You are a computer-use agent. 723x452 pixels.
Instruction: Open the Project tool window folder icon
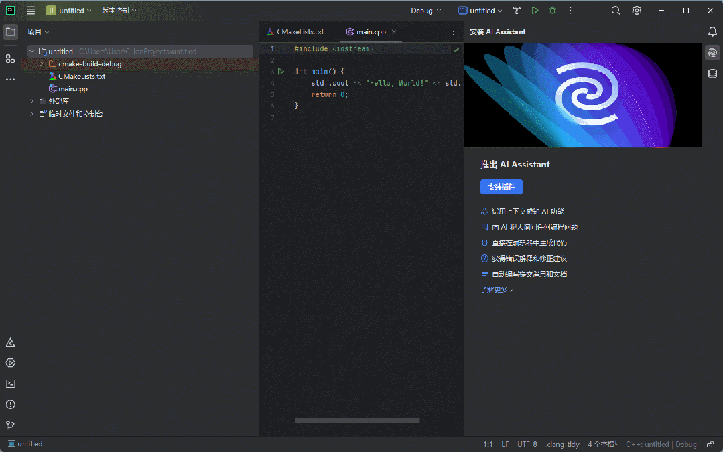(x=10, y=31)
